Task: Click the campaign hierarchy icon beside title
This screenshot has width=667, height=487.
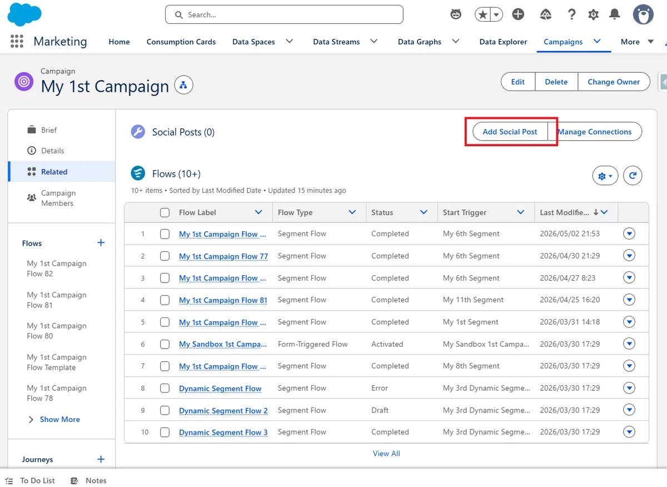Action: point(183,86)
